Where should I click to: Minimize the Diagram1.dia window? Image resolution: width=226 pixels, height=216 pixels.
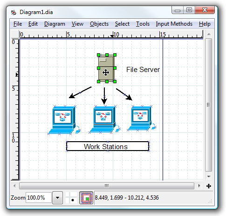point(178,10)
